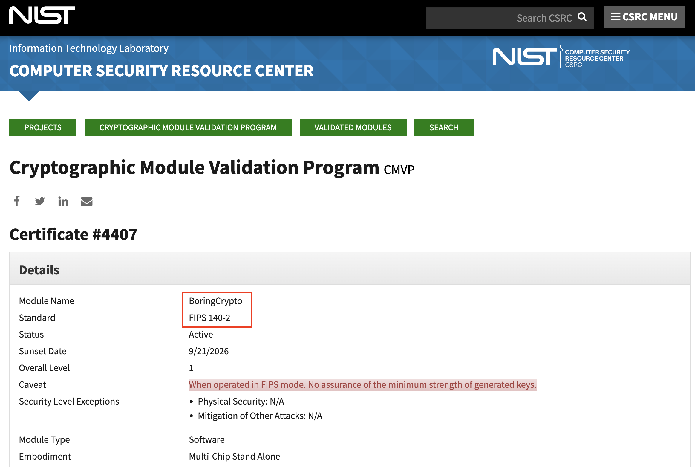695x467 pixels.
Task: Click the FIPS 140-2 standard value
Action: tap(209, 318)
